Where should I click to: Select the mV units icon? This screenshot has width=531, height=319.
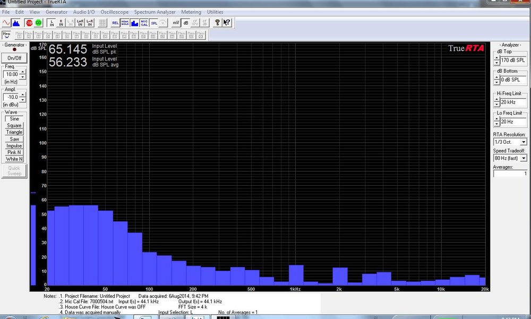176,23
